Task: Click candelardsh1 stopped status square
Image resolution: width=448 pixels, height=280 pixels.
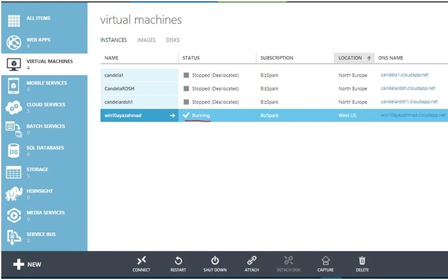Action: 186,102
